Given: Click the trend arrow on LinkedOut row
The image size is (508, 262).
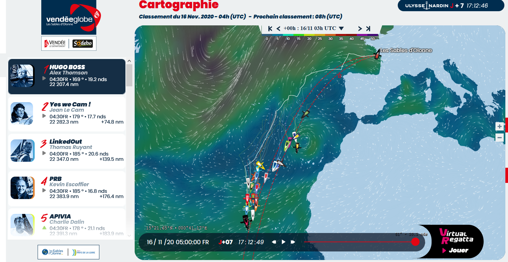Looking at the screenshot, I should [x=44, y=153].
